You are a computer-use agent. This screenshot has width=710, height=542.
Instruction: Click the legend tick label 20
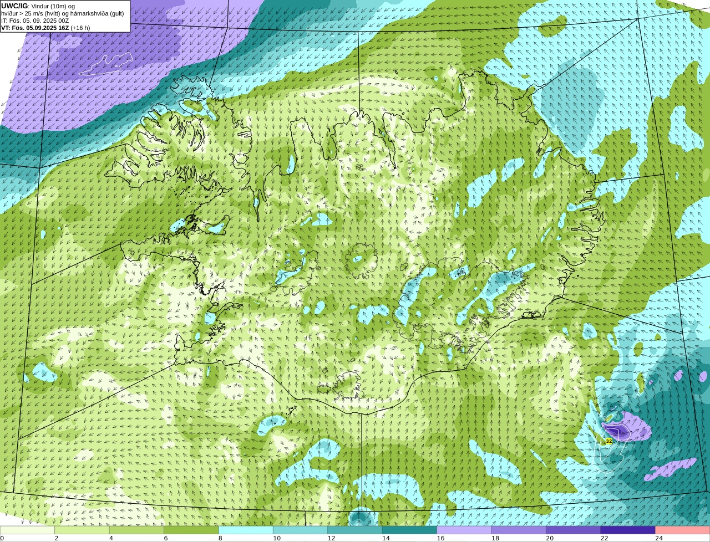pos(550,538)
